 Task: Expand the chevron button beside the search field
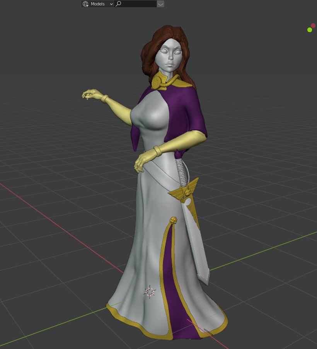(160, 4)
